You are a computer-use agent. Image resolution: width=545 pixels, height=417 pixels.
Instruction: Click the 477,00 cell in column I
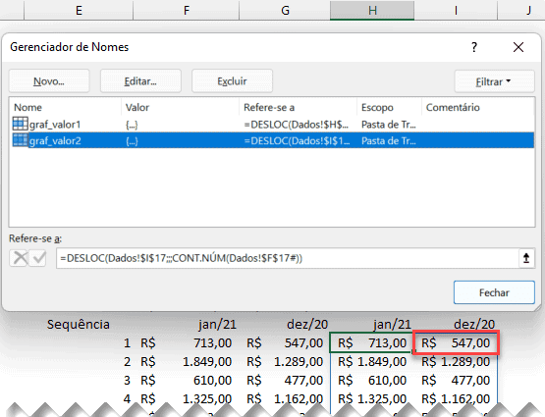(x=456, y=380)
